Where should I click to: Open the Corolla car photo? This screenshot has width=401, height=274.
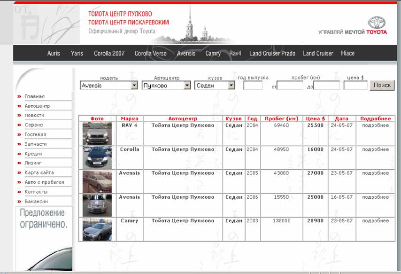pyautogui.click(x=97, y=157)
